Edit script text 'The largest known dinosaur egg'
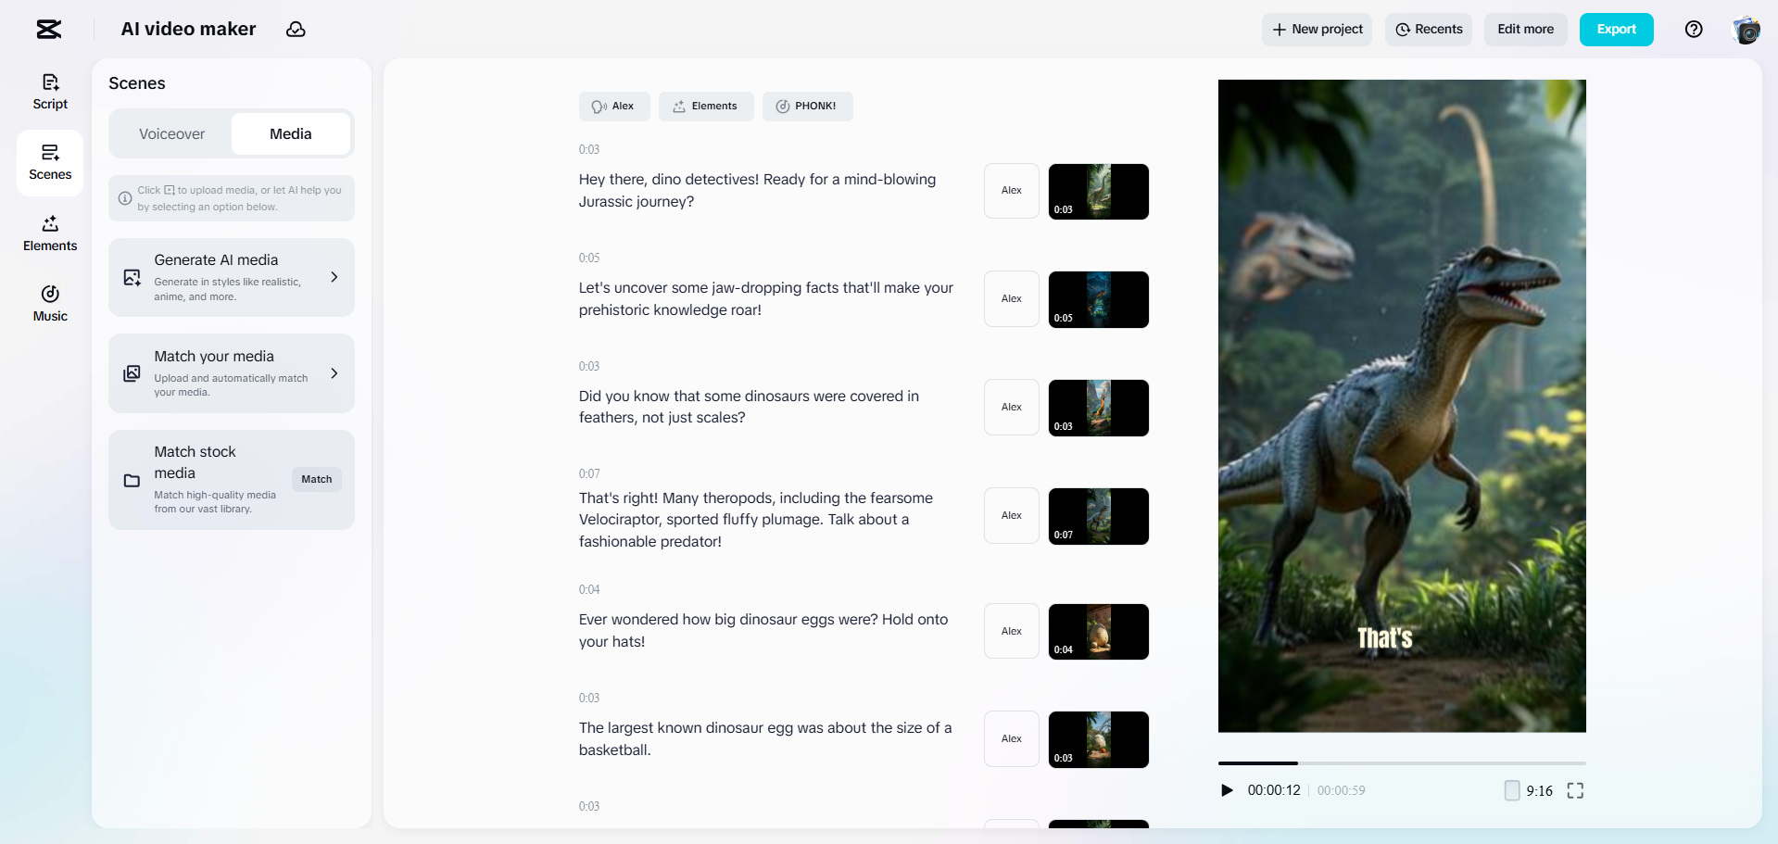Image resolution: width=1778 pixels, height=844 pixels. click(x=765, y=739)
